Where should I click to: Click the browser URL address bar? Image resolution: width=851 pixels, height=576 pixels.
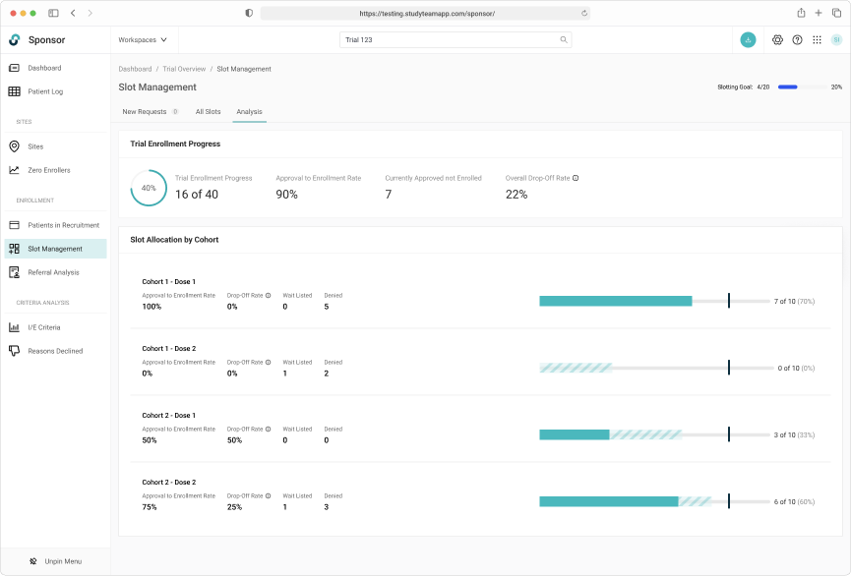tap(425, 13)
